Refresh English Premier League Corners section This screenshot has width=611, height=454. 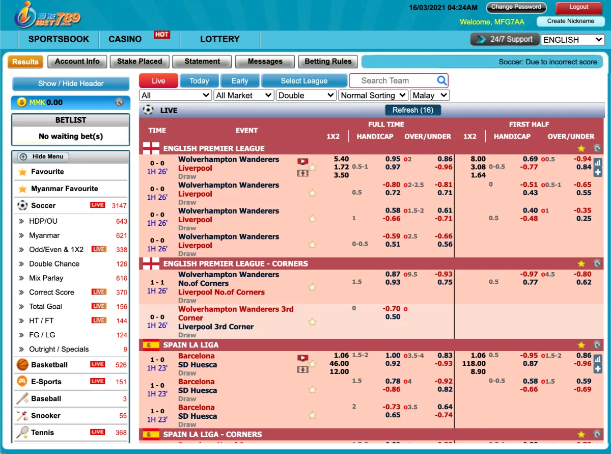pyautogui.click(x=597, y=264)
